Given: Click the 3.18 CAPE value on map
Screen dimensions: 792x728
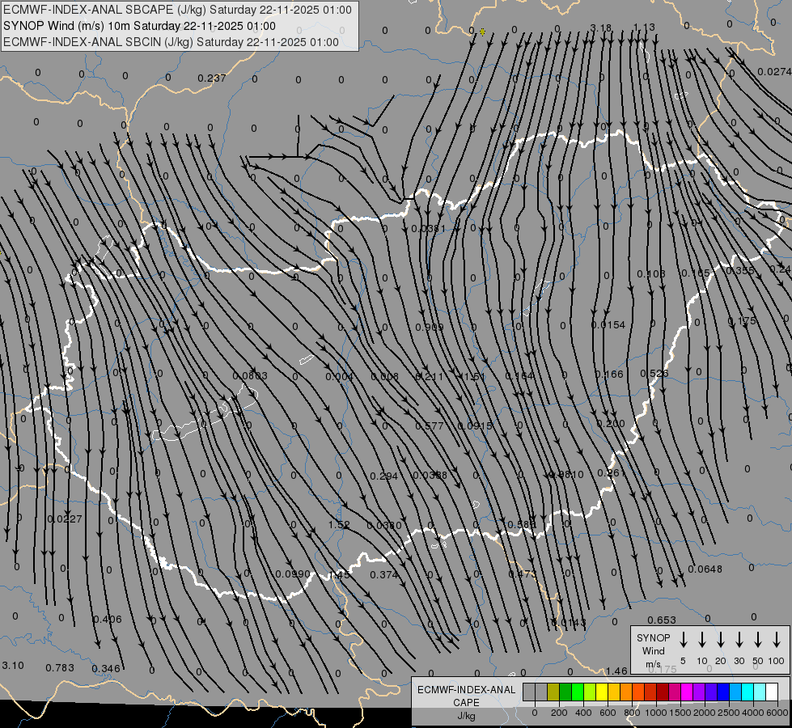Looking at the screenshot, I should (601, 28).
